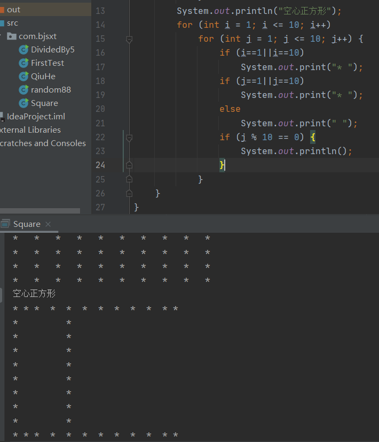This screenshot has height=442, width=379.
Task: Click the random88 class icon
Action: tap(24, 90)
